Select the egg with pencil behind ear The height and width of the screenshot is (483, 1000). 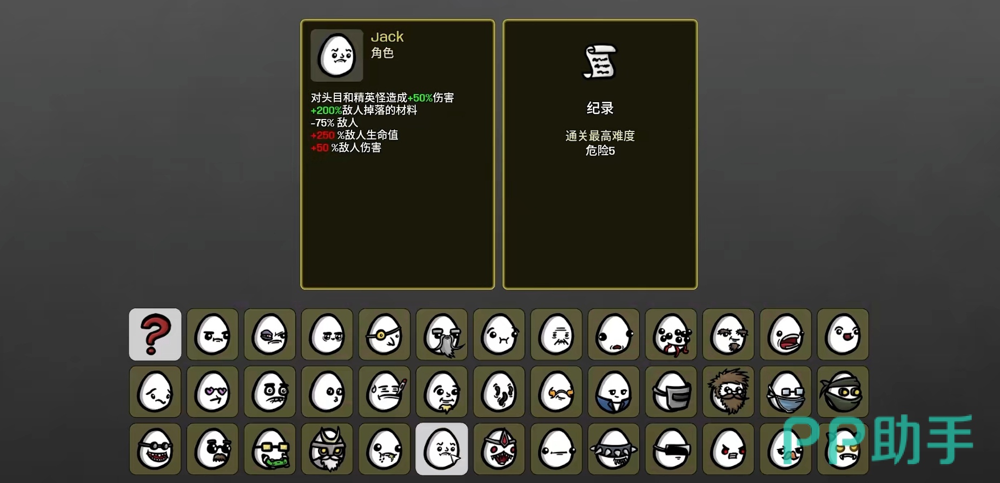point(385,392)
